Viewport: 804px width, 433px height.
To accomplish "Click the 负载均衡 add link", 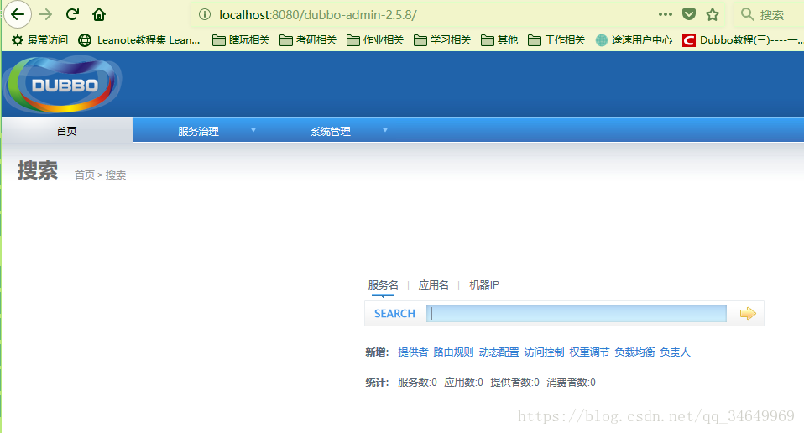I will coord(634,352).
